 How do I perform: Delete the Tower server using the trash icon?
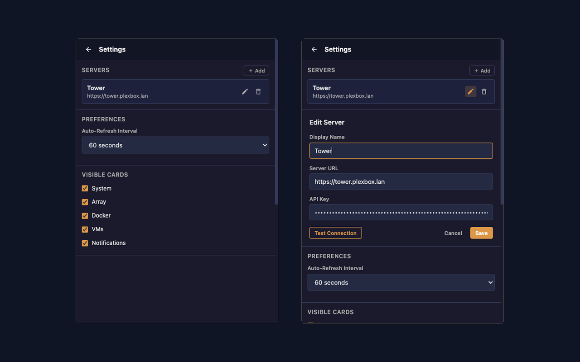point(258,91)
